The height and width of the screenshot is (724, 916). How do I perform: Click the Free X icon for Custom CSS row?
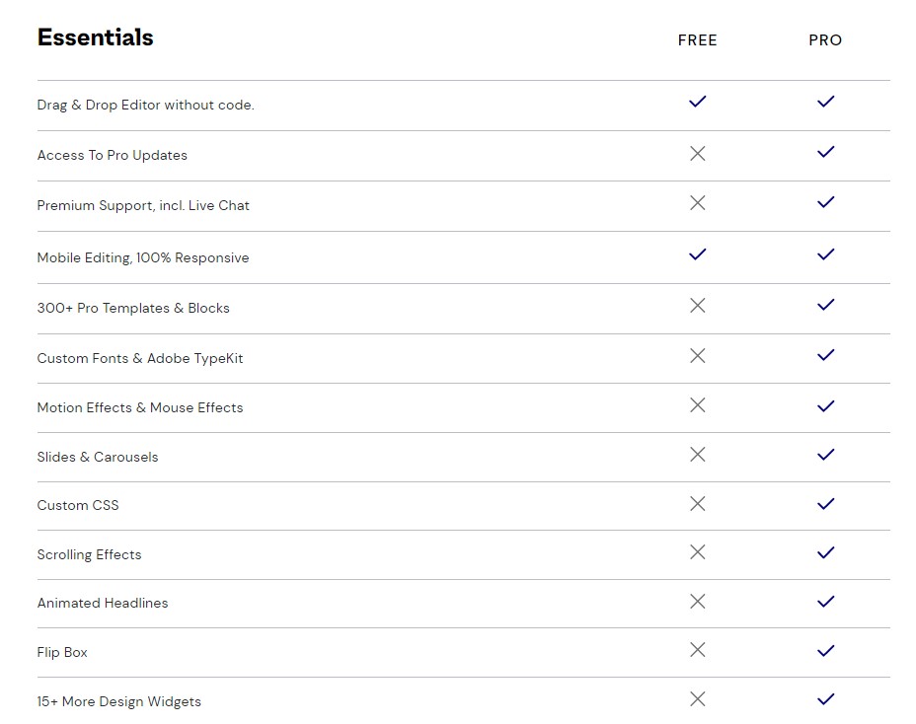coord(698,504)
